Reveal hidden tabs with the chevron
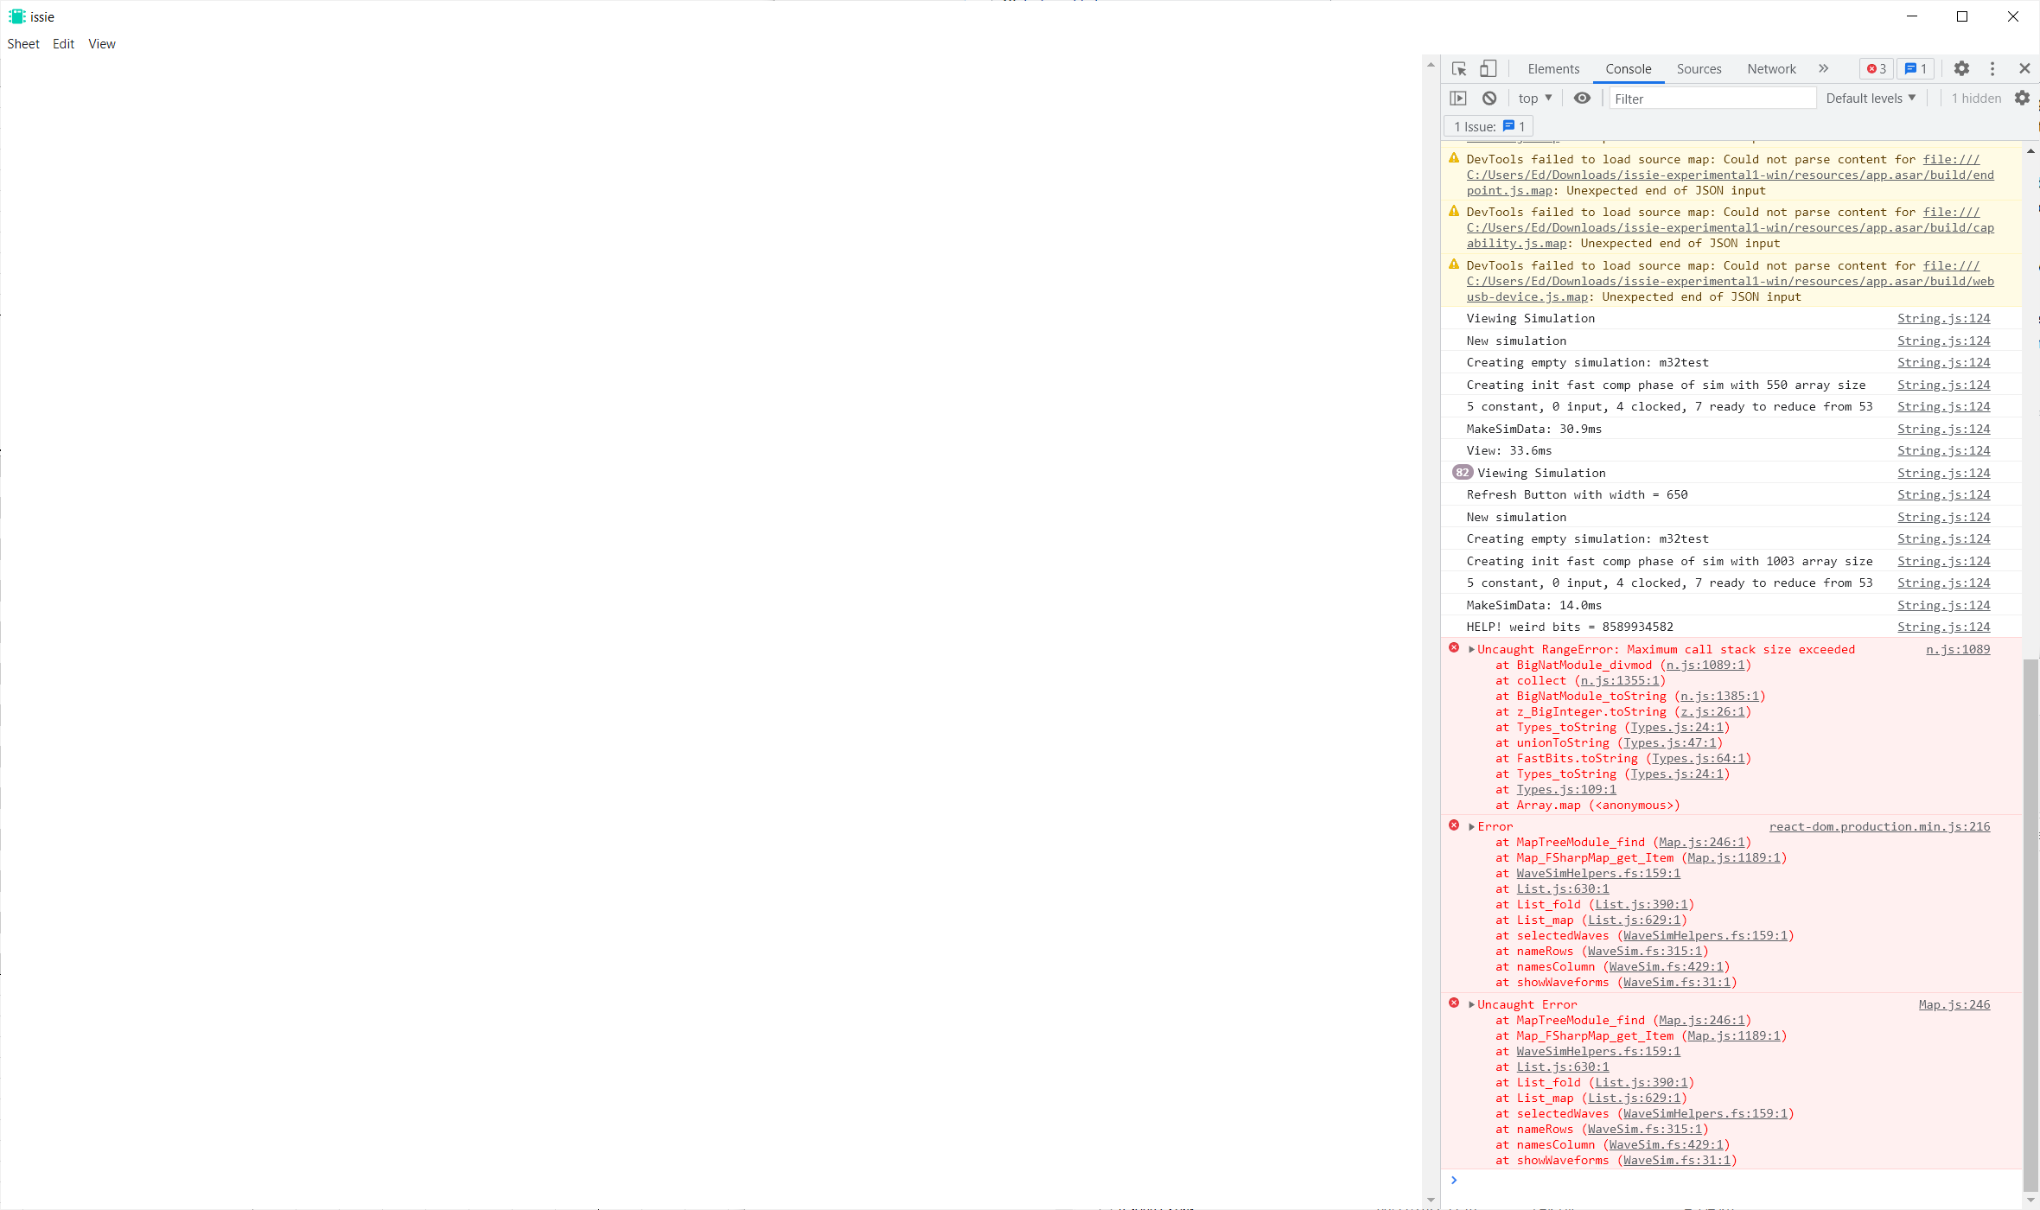This screenshot has height=1210, width=2040. coord(1823,68)
